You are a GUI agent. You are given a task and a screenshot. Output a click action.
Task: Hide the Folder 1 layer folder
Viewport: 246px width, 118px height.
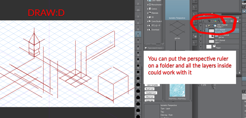[201, 26]
